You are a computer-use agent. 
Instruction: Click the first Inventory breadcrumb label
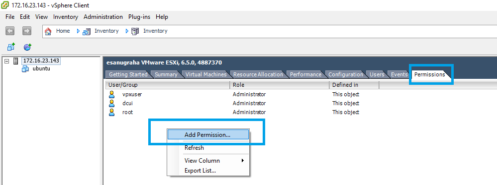[x=106, y=31]
